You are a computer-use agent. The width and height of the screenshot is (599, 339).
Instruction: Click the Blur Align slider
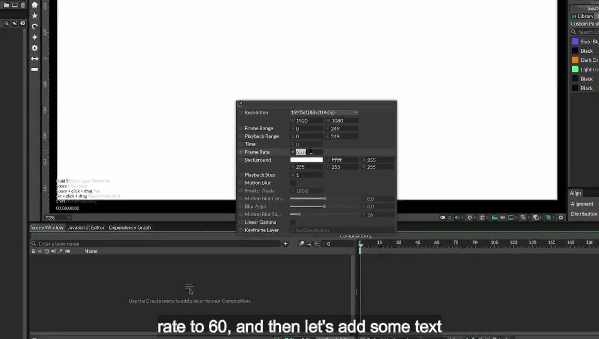click(324, 207)
